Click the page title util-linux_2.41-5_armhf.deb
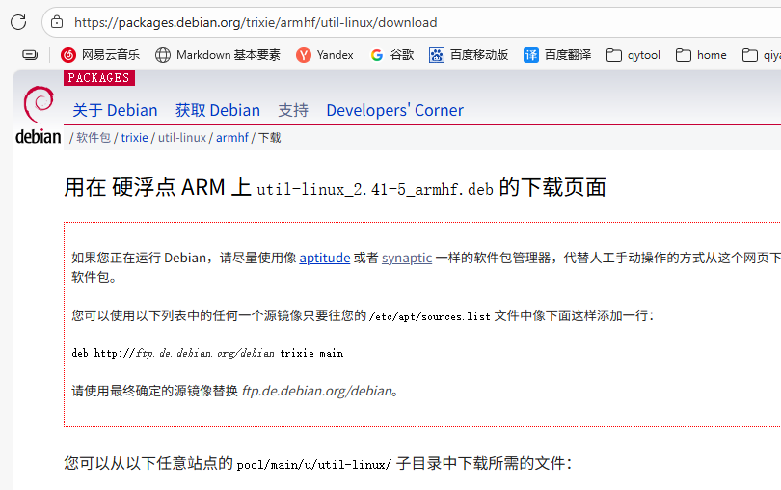 point(375,189)
